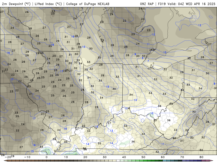Click the color scale label '0'
The width and height of the screenshot is (217, 162).
point(46,157)
